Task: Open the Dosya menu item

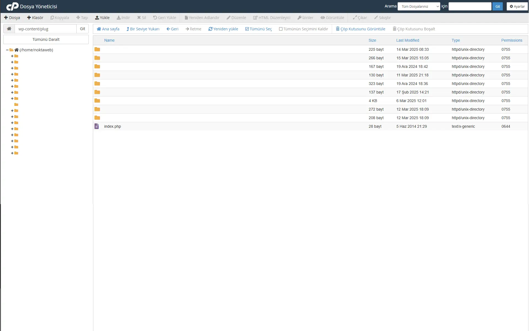Action: tap(12, 17)
